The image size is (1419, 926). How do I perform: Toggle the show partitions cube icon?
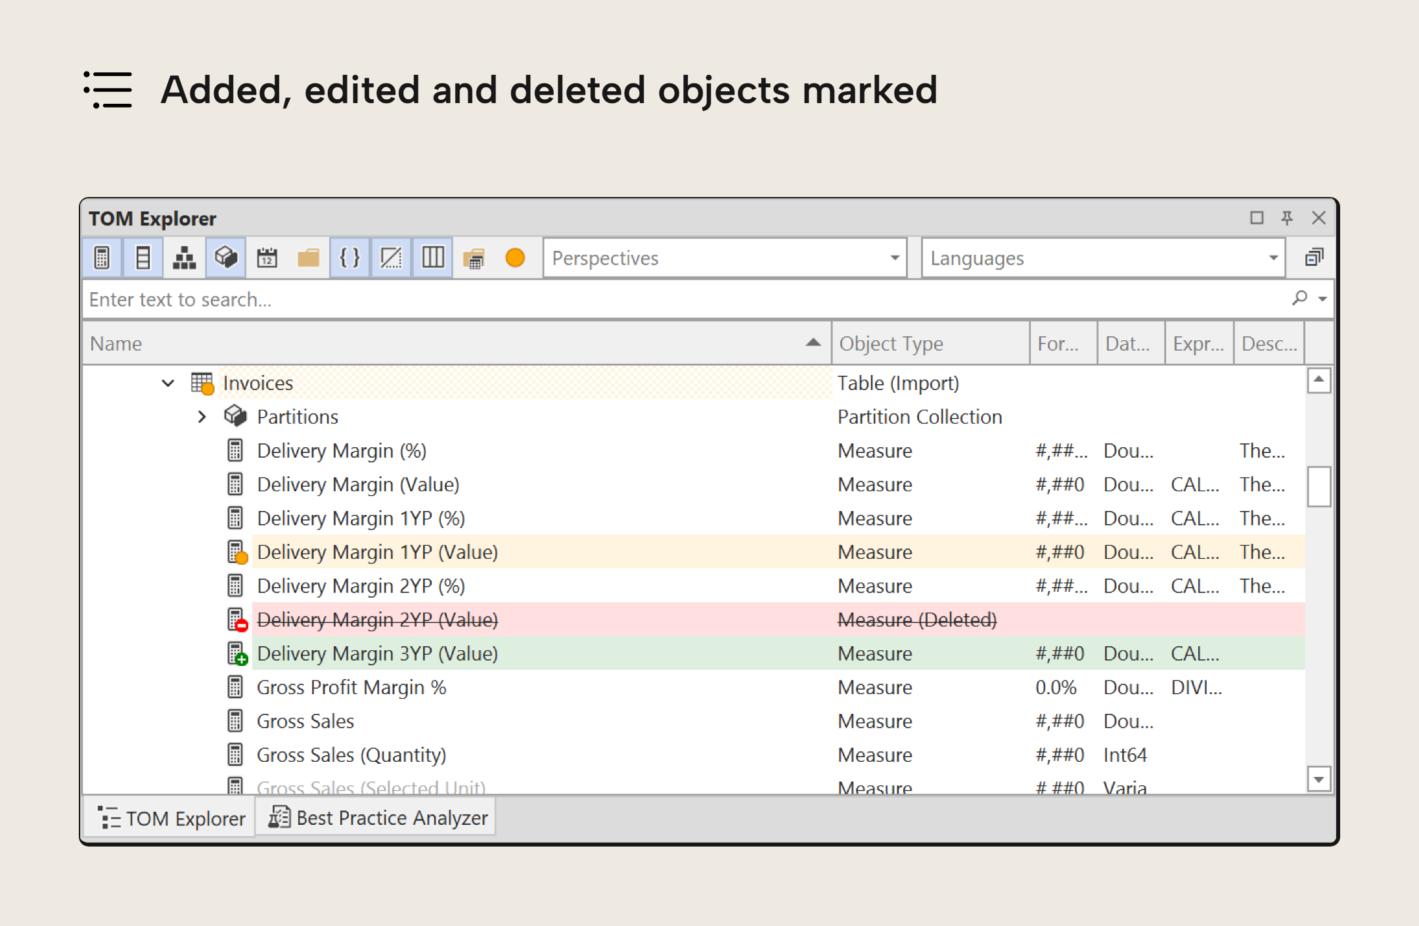225,257
